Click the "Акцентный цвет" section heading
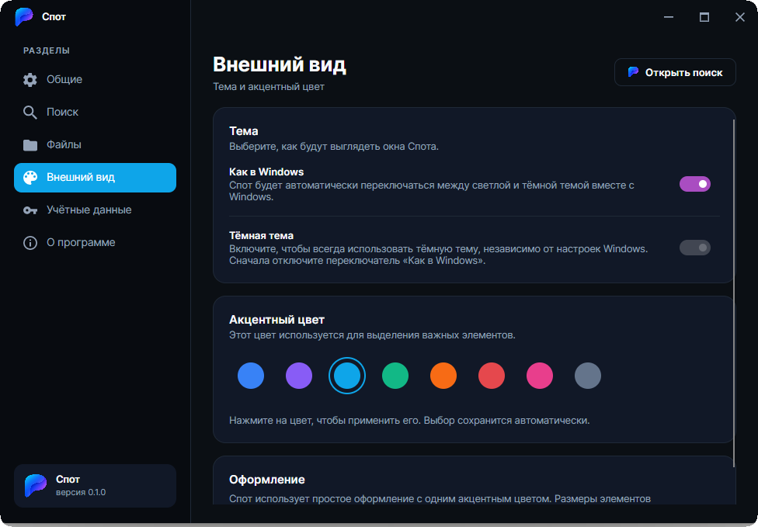 click(x=276, y=320)
